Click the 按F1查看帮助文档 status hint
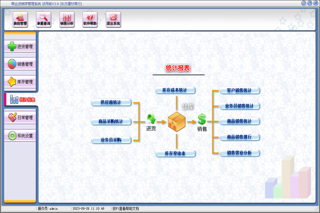 [126, 209]
